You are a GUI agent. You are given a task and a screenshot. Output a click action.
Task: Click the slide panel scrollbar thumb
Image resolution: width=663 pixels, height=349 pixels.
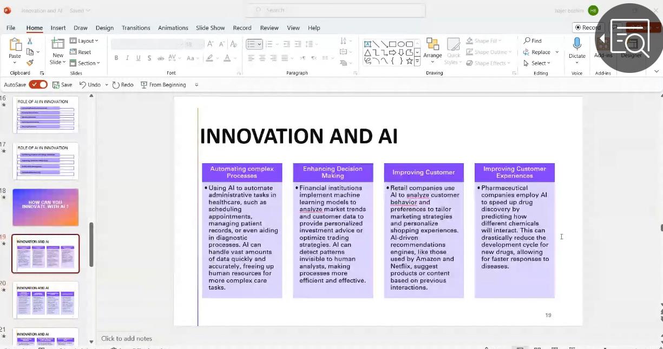[x=91, y=245]
